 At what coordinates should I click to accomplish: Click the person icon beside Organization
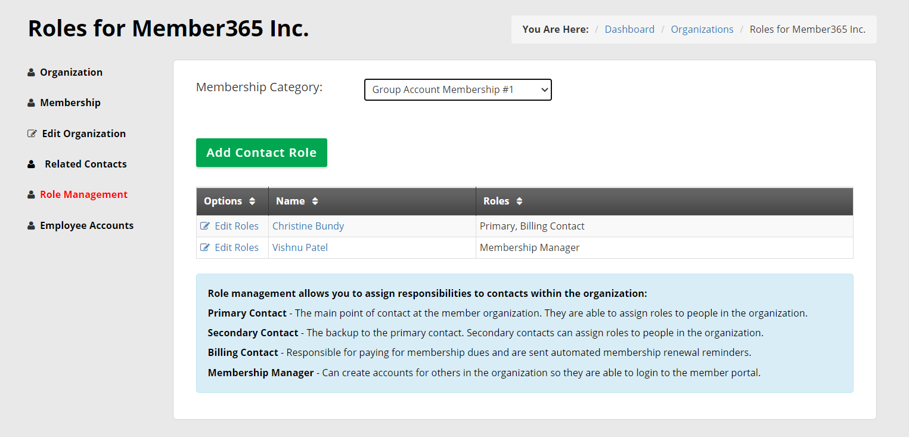point(31,73)
